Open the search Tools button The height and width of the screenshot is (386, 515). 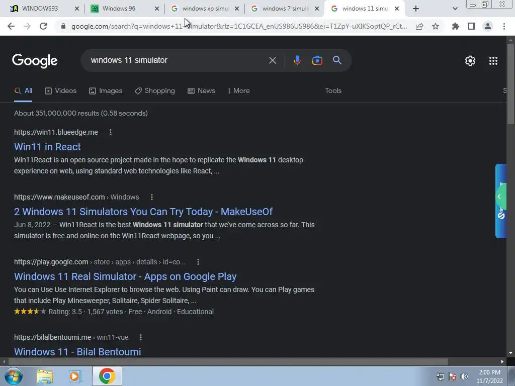[x=333, y=90]
